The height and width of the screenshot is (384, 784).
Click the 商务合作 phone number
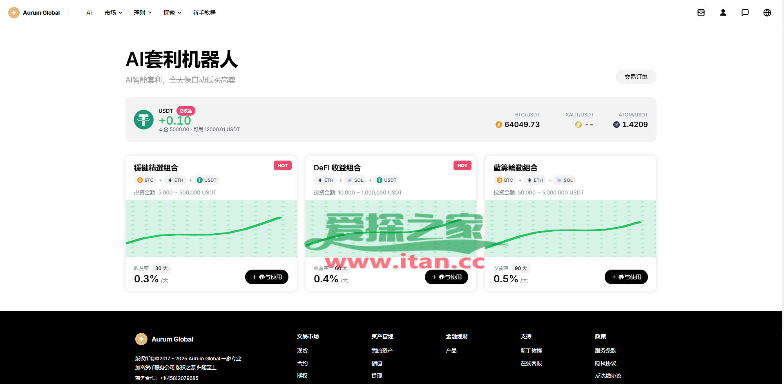point(179,378)
